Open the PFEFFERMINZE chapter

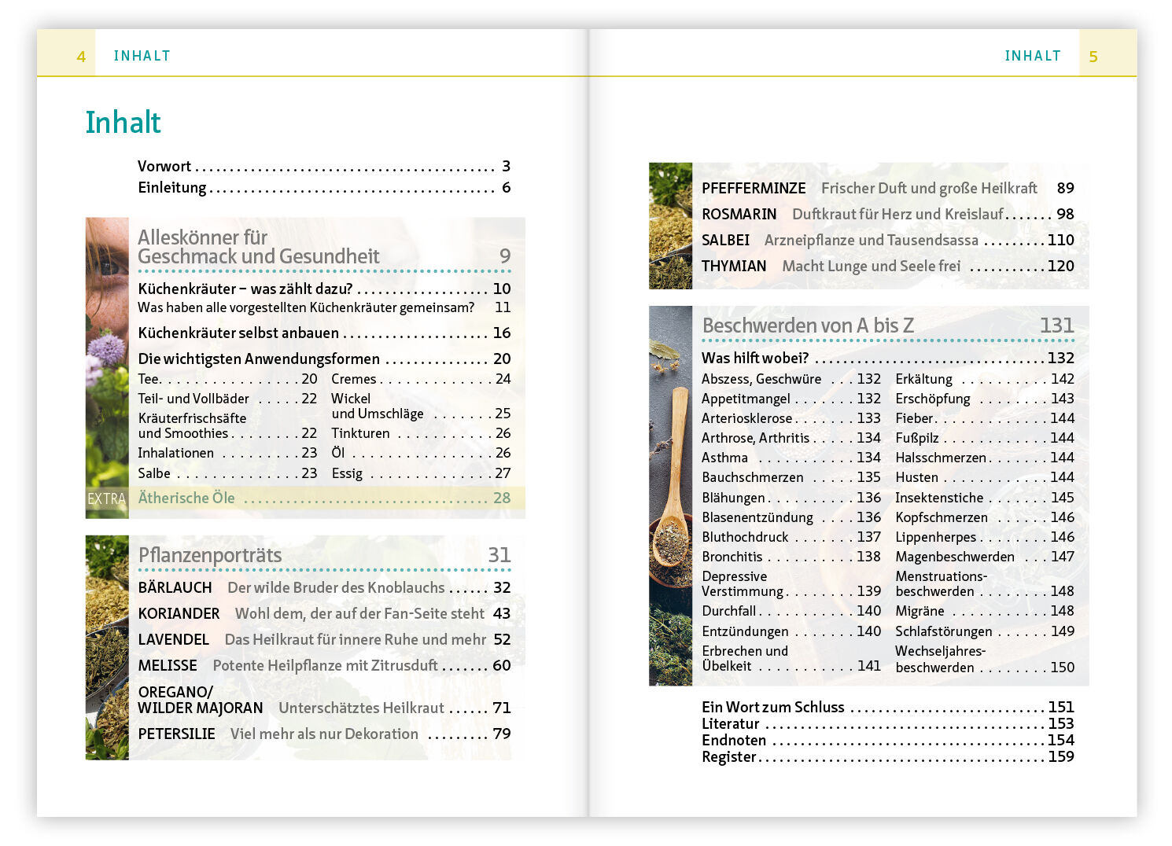pyautogui.click(x=754, y=189)
